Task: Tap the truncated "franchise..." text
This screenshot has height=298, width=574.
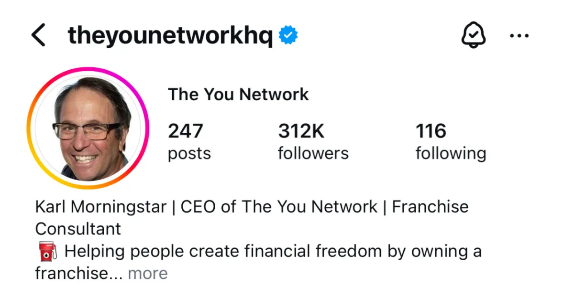Action: click(x=79, y=274)
